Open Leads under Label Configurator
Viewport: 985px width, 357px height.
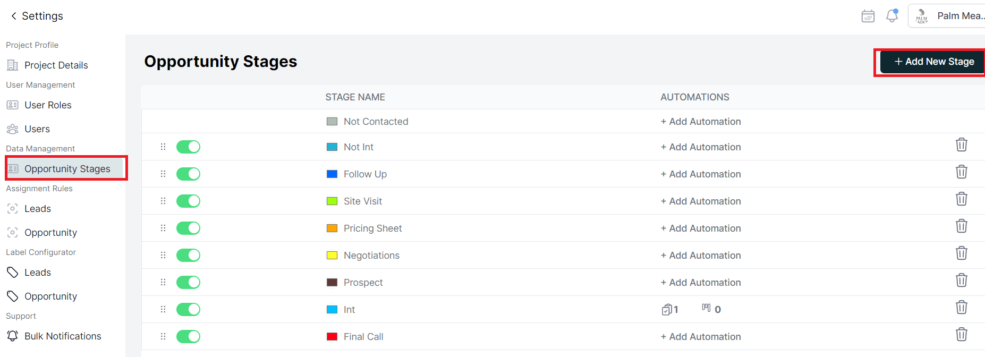[37, 273]
